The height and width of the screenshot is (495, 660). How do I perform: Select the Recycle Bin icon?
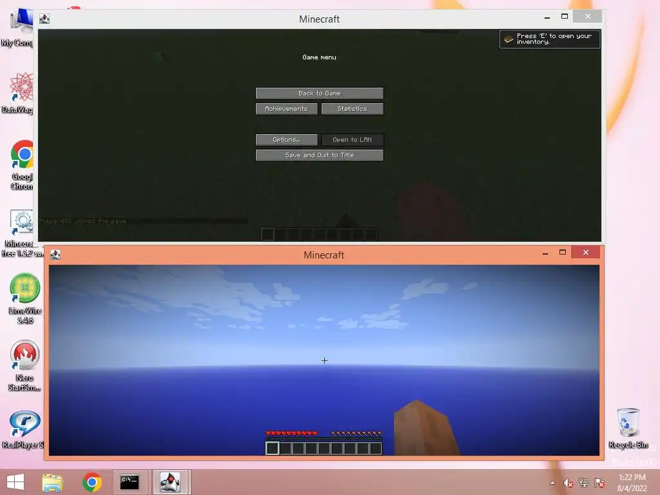(x=628, y=429)
